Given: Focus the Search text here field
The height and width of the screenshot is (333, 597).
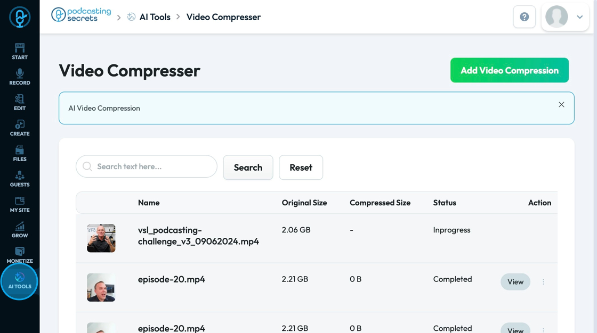Looking at the screenshot, I should click(147, 166).
